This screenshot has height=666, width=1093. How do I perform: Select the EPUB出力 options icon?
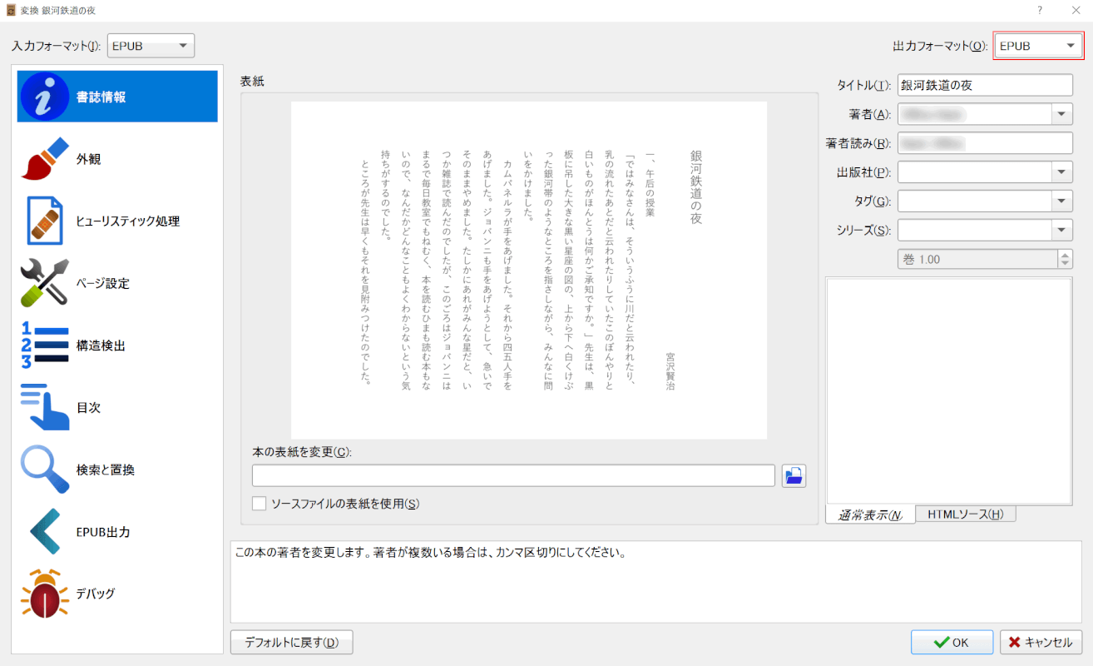click(x=45, y=532)
